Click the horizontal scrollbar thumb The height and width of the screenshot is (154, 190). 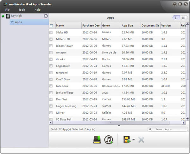pos(111,123)
